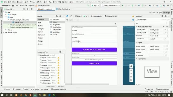Open Attributes panel settings gear
The width and height of the screenshot is (173, 97).
pos(166,16)
